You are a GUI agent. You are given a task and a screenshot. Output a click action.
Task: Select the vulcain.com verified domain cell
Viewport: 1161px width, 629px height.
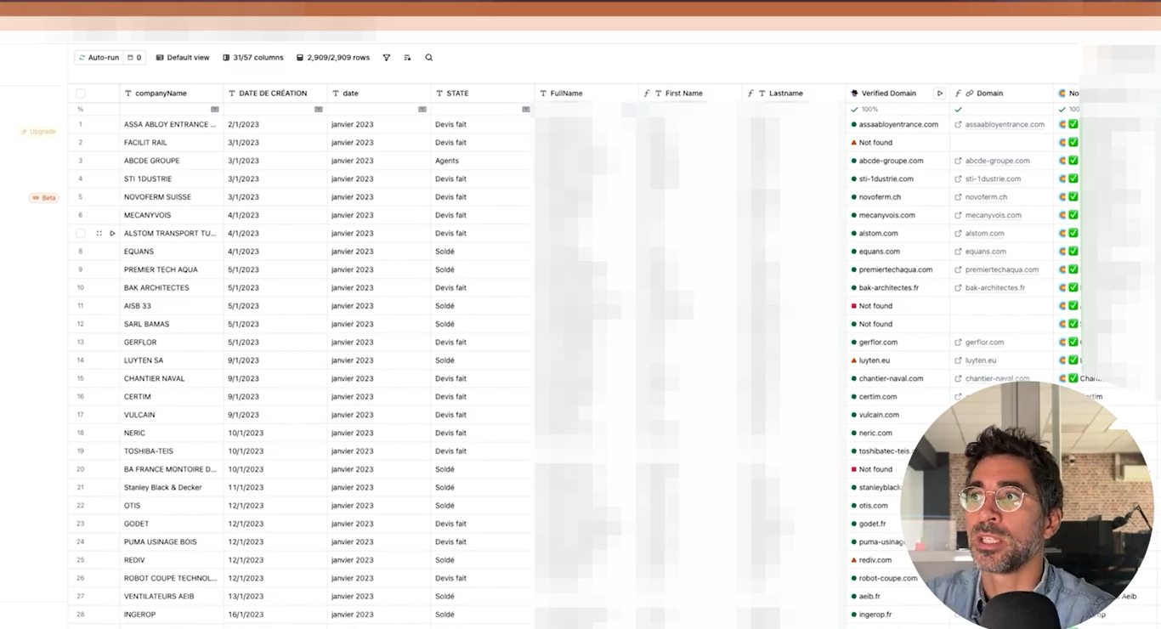point(898,415)
